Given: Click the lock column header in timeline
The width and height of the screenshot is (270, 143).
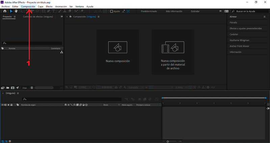Looking at the screenshot, I should point(11,105).
